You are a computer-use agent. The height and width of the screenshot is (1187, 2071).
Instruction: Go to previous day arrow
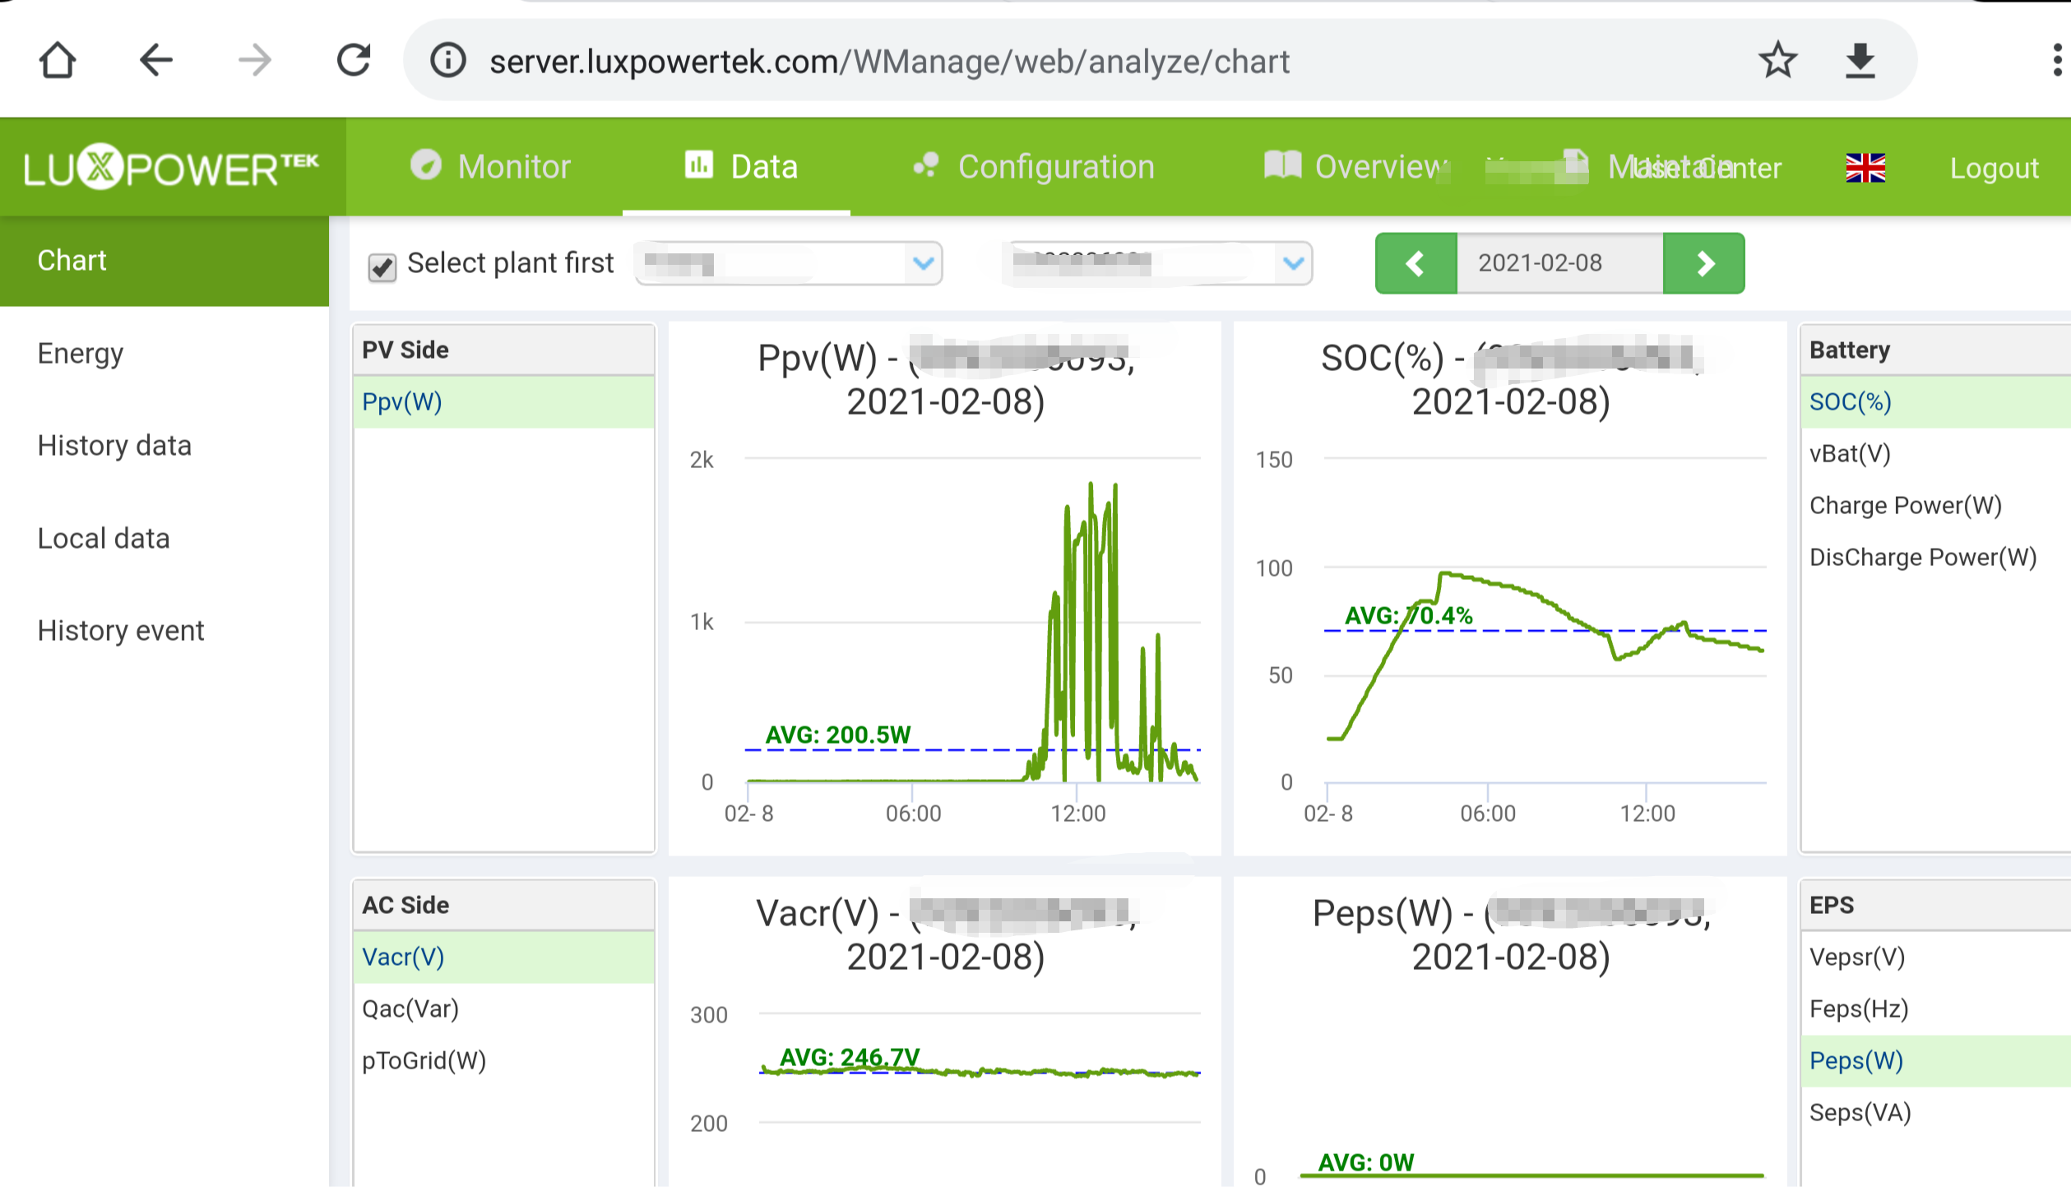pos(1415,263)
